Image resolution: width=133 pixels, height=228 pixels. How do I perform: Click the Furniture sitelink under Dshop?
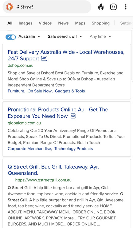[16, 91]
